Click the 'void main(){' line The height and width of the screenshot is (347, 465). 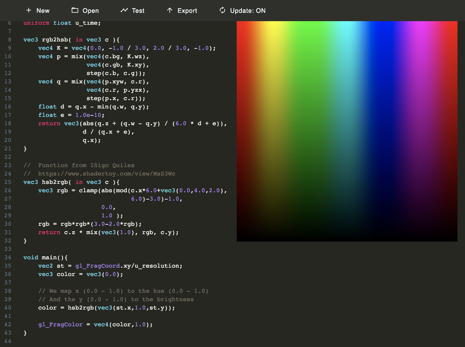pos(45,257)
